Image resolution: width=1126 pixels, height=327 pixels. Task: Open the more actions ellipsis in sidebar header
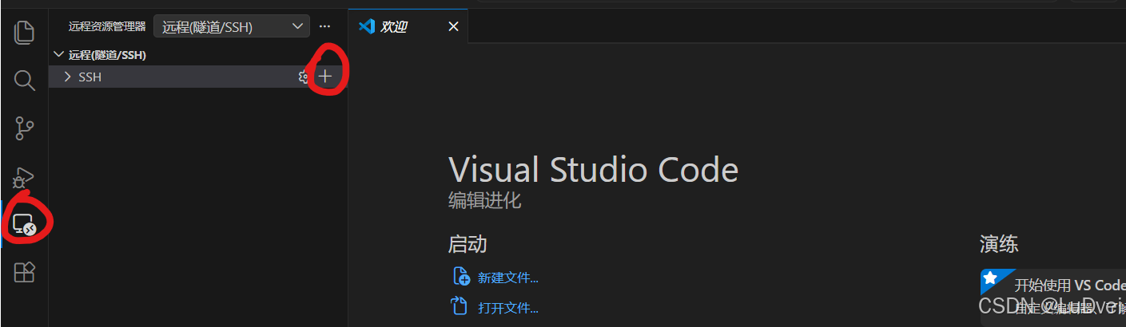coord(324,26)
